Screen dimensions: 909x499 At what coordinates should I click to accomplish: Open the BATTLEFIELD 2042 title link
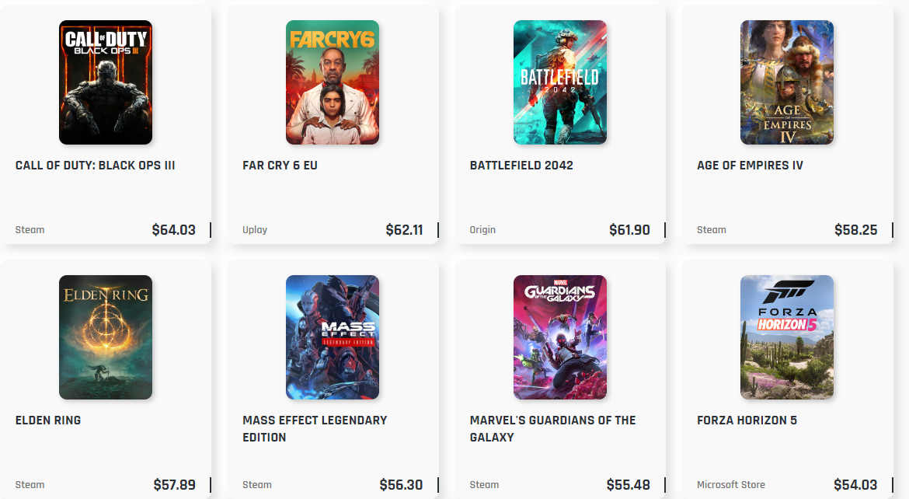coord(521,166)
